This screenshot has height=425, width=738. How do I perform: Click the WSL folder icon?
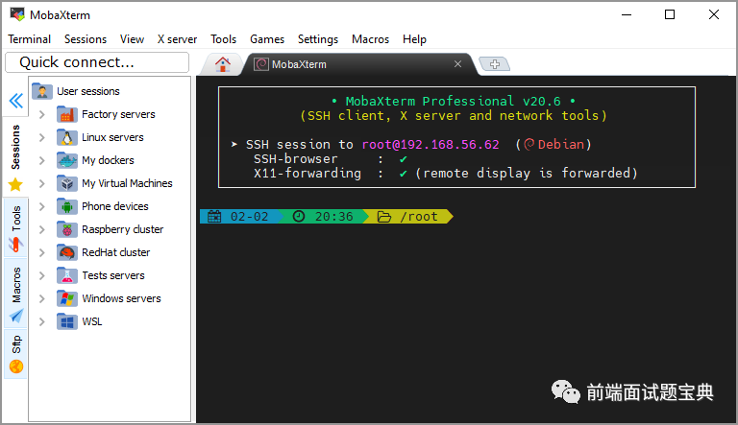tap(67, 321)
